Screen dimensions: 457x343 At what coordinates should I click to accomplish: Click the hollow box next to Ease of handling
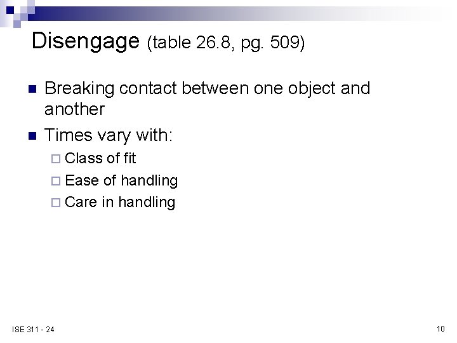pyautogui.click(x=56, y=181)
